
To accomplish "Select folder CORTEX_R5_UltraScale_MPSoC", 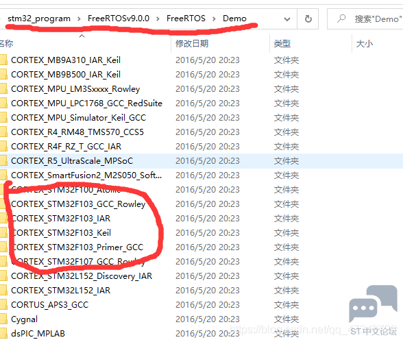I will [72, 161].
